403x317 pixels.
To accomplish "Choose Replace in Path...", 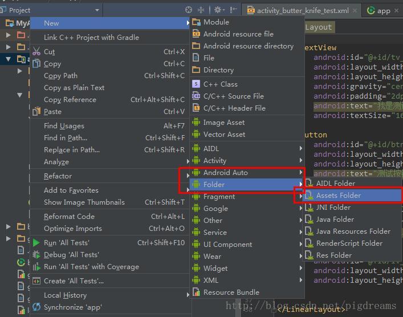I will click(110, 150).
